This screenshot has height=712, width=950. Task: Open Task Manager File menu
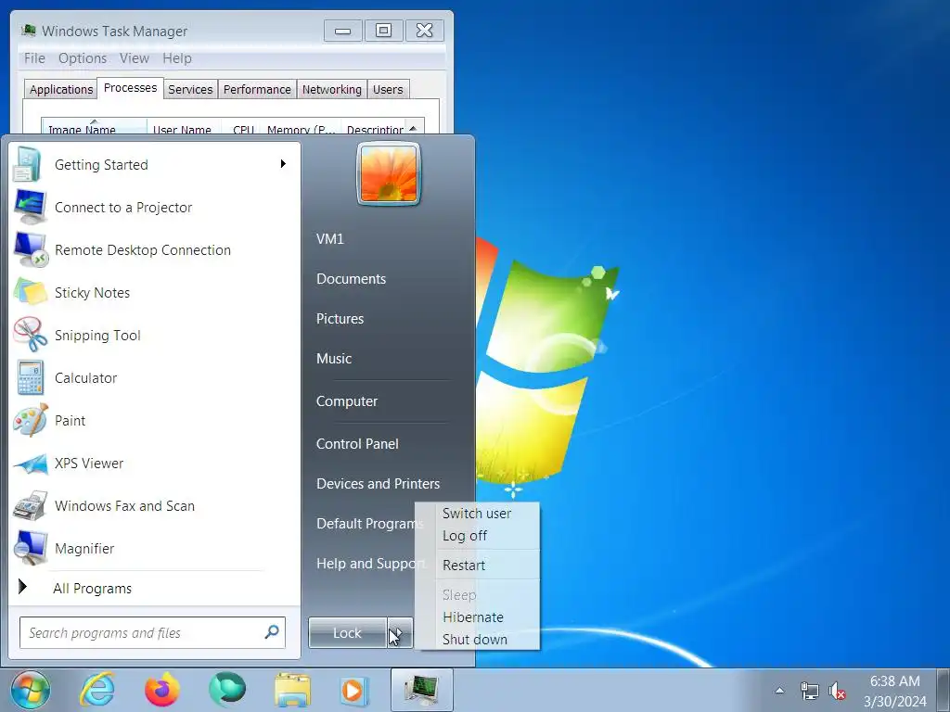click(x=34, y=58)
